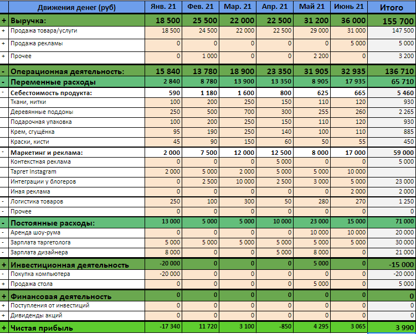Image resolution: width=416 pixels, height=334 pixels.
Task: Select the Покупка компьютера row label
Action: pyautogui.click(x=40, y=274)
